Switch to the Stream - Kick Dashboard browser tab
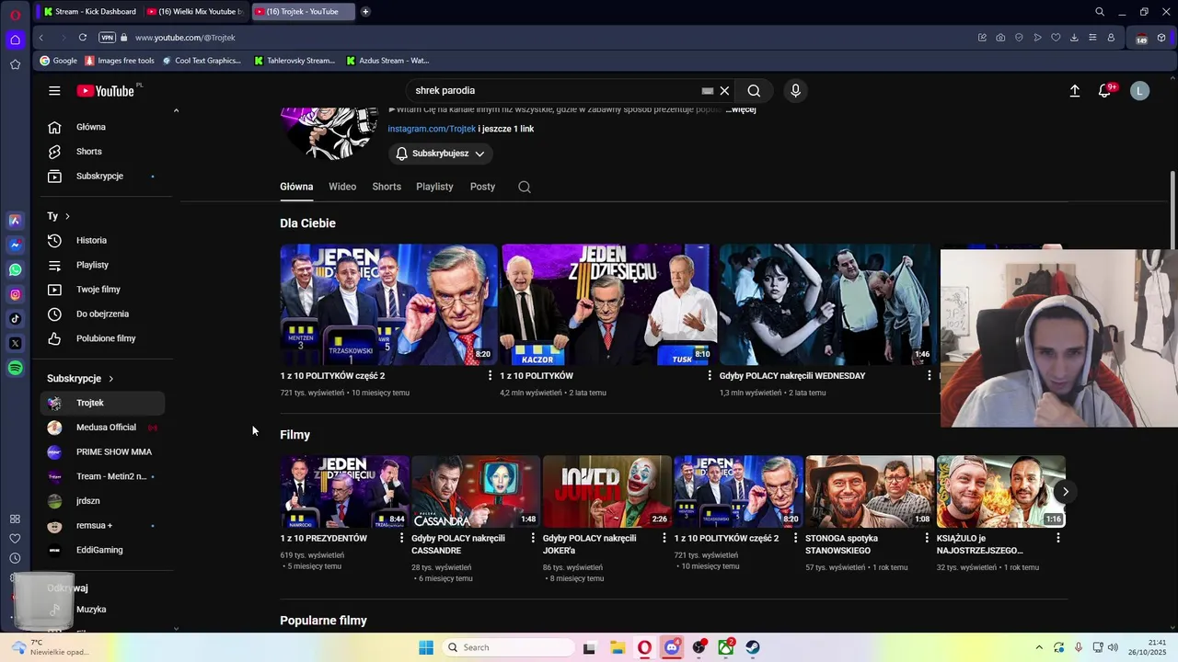 (90, 12)
